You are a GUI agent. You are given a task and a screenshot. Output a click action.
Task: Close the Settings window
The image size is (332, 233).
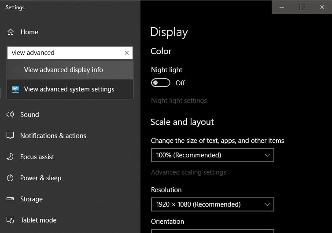pos(322,7)
